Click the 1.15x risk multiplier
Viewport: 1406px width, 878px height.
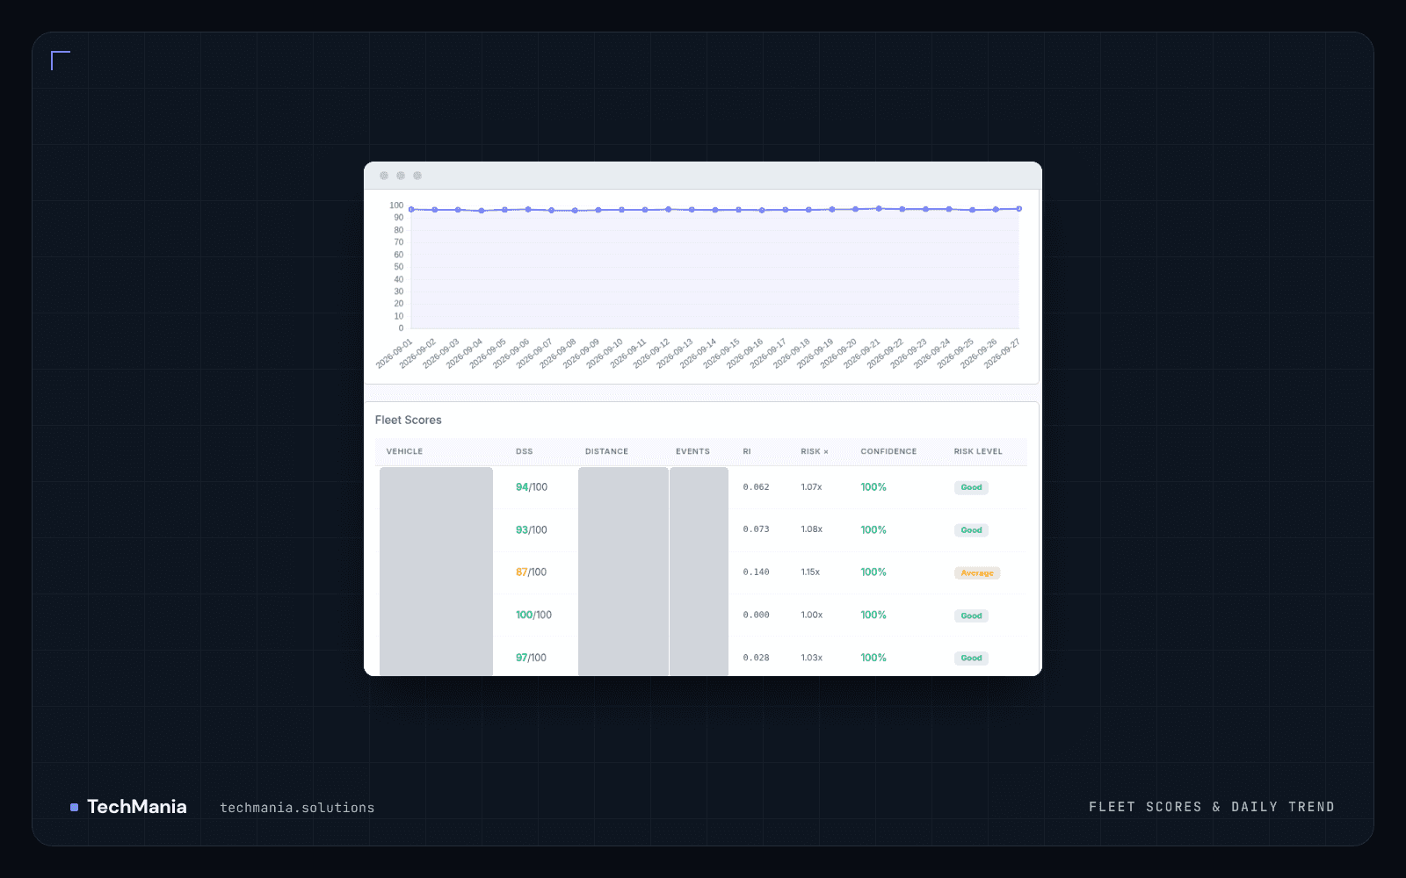coord(810,572)
